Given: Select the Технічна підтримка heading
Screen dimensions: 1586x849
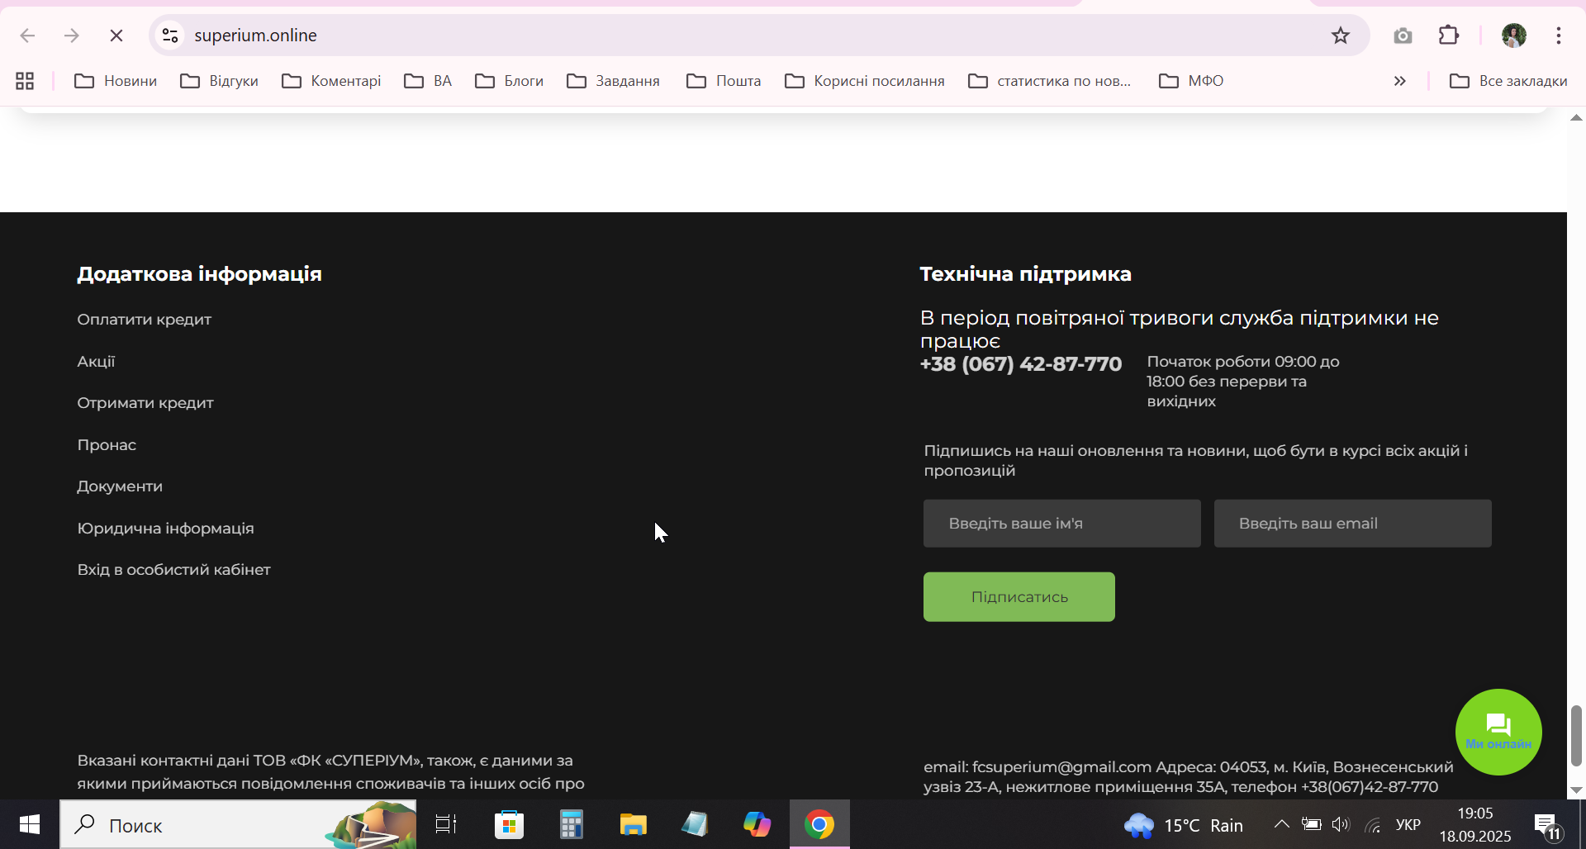Looking at the screenshot, I should coord(1025,274).
